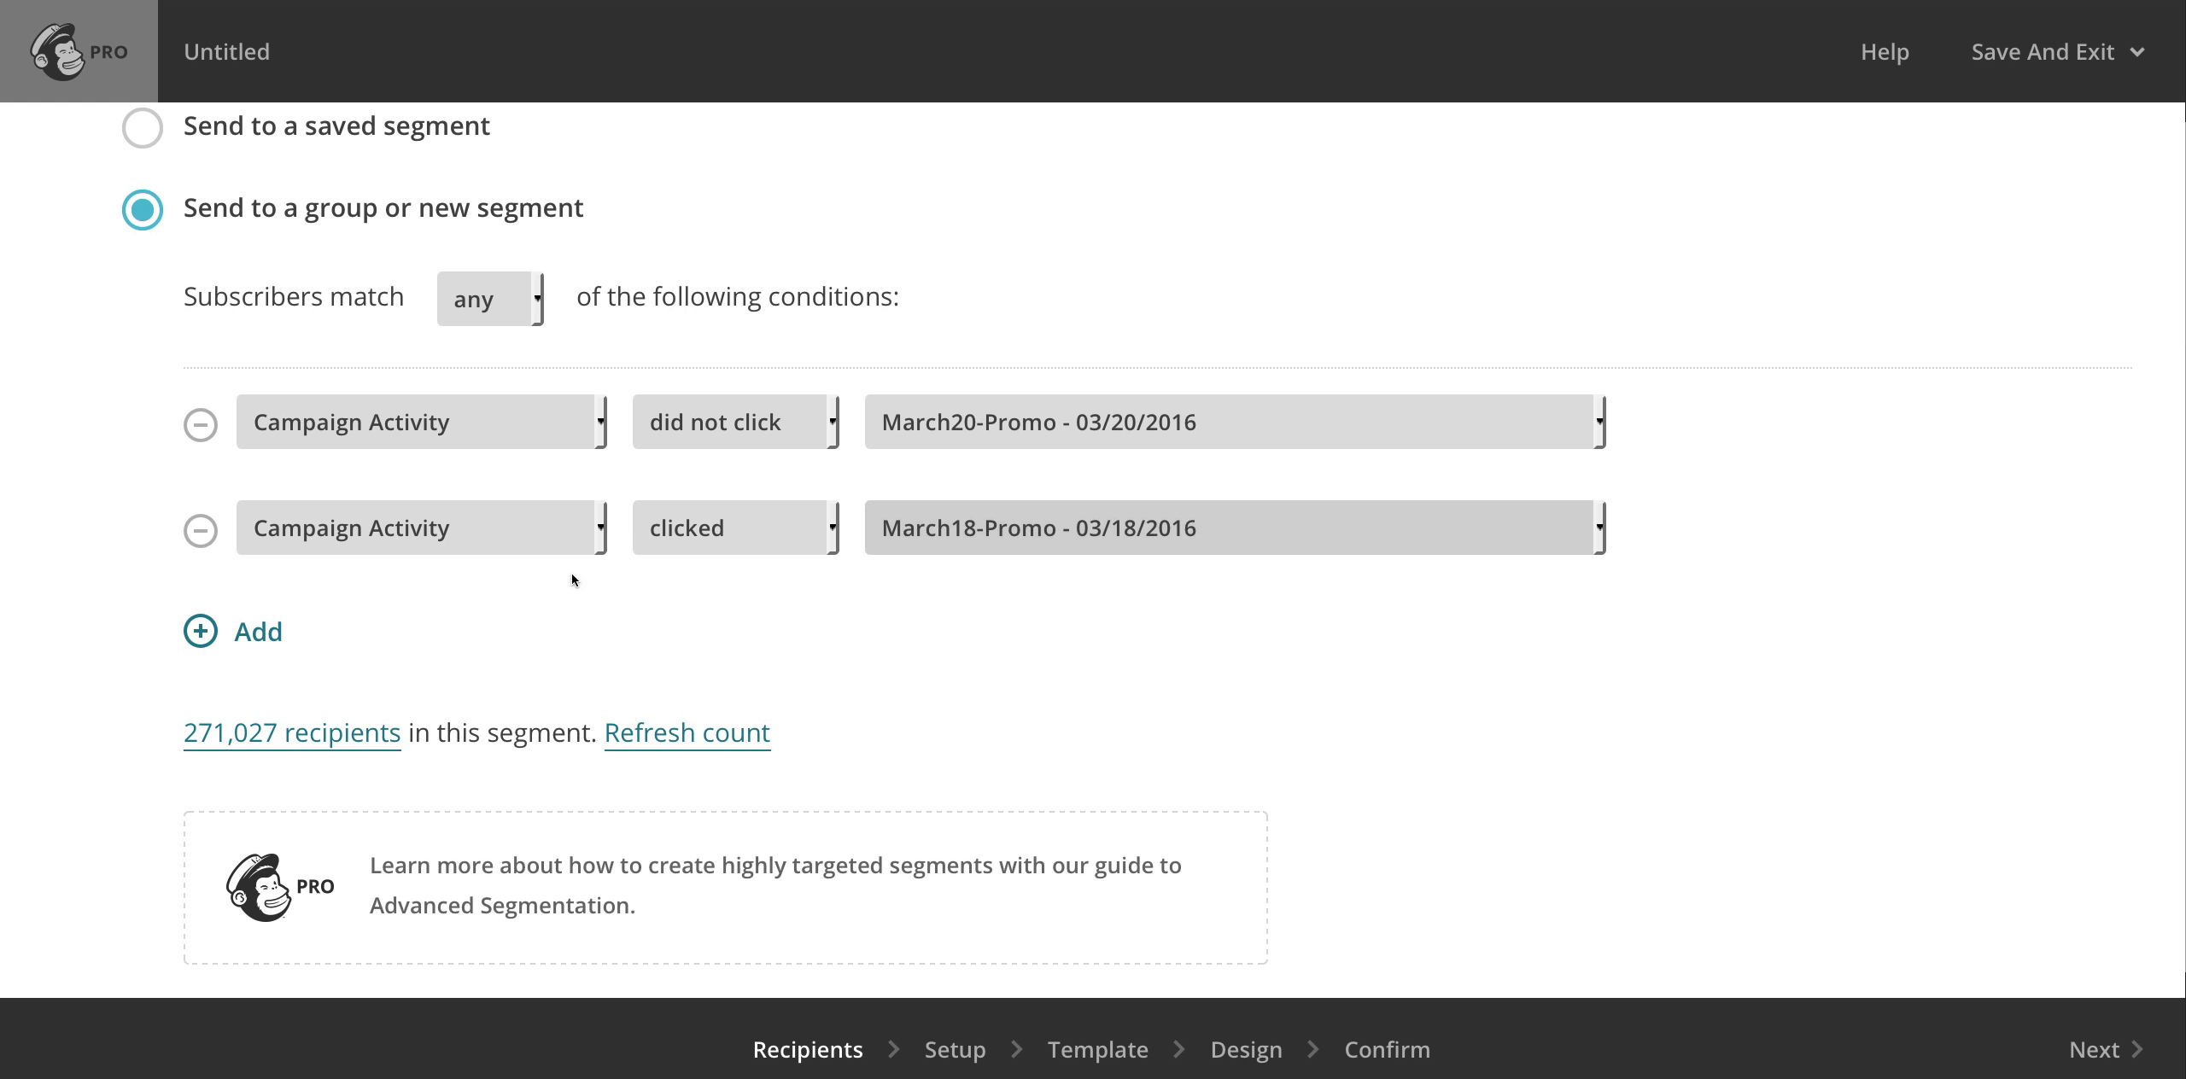Click the plus icon to add condition

(201, 632)
